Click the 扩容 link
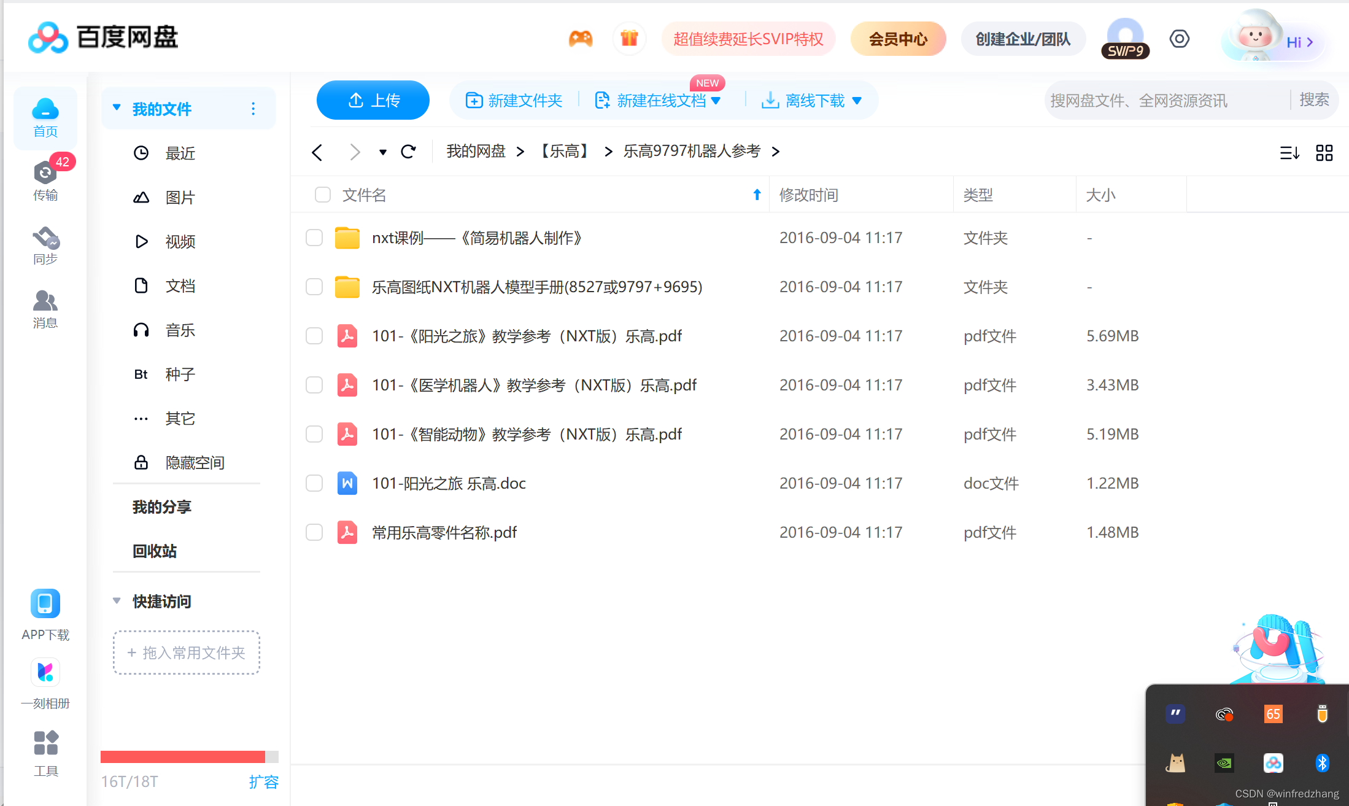The image size is (1349, 806). point(264,781)
